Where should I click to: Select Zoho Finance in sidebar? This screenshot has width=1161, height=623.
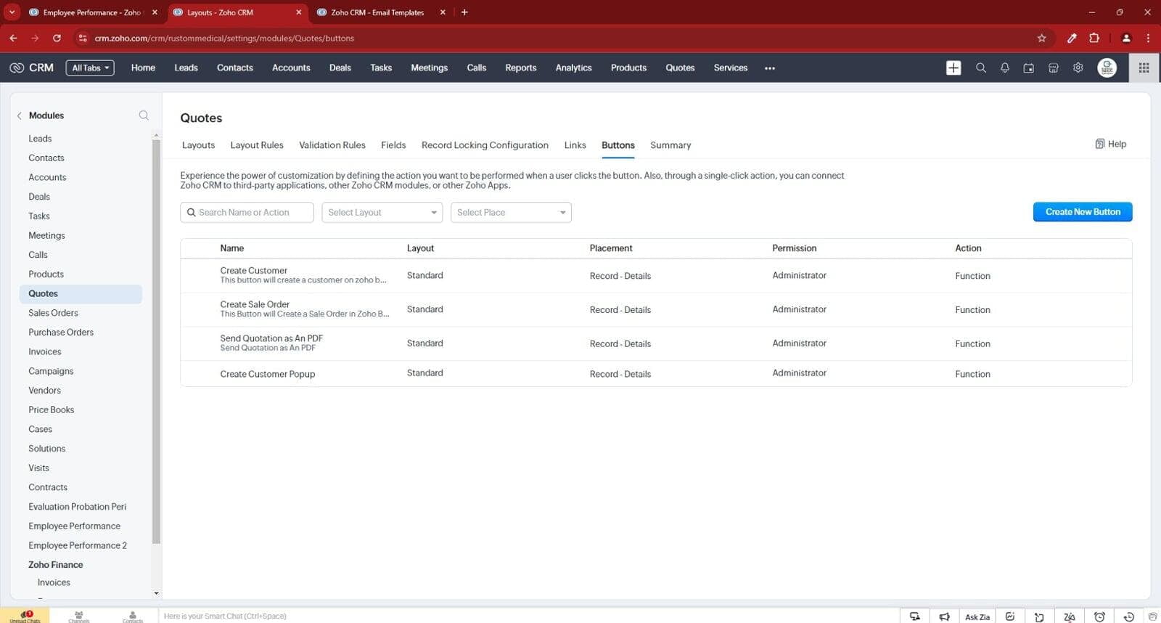point(55,565)
